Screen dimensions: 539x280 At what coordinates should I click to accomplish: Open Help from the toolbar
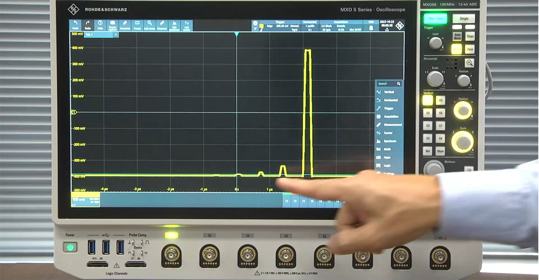100,25
